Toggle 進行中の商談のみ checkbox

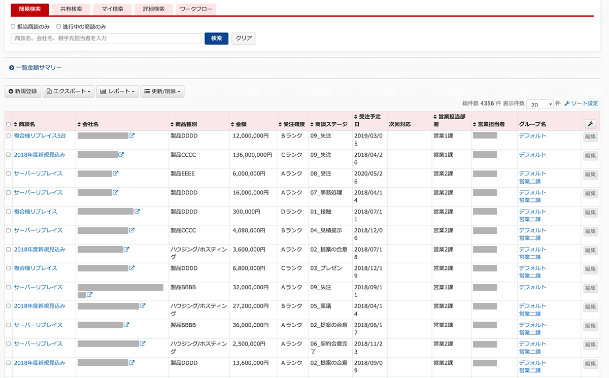coord(59,26)
